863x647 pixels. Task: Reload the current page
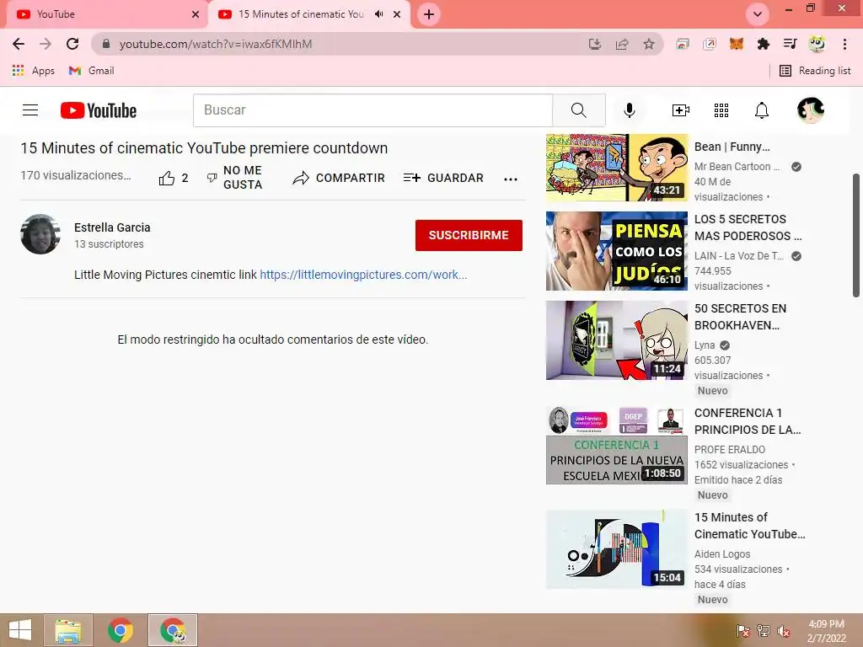point(72,44)
